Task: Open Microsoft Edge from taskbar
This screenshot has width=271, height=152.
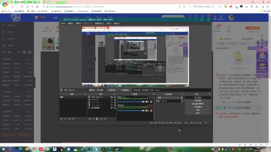Action: 20,149
